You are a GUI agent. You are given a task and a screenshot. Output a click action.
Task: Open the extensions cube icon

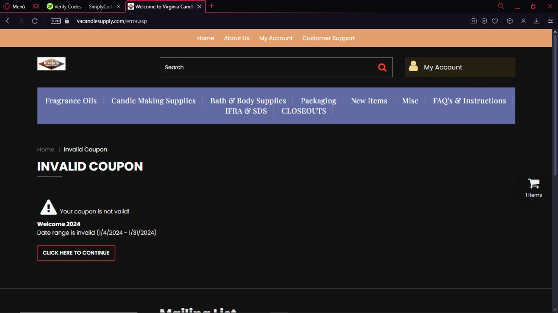point(510,21)
